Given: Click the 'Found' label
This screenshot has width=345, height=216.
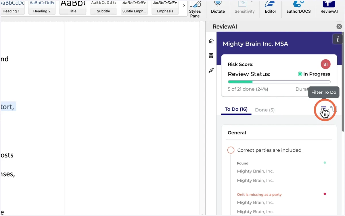Looking at the screenshot, I should [243, 163].
